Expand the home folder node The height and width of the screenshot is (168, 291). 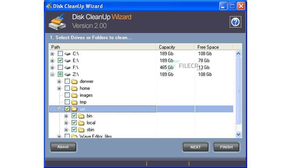(x=59, y=89)
